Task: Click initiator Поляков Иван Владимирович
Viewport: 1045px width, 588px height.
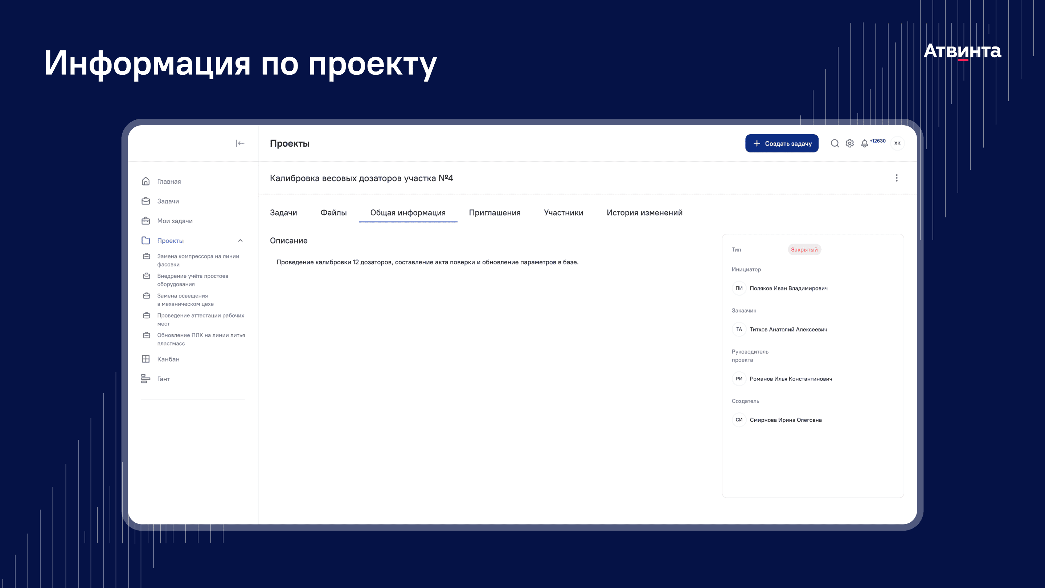Action: 788,288
